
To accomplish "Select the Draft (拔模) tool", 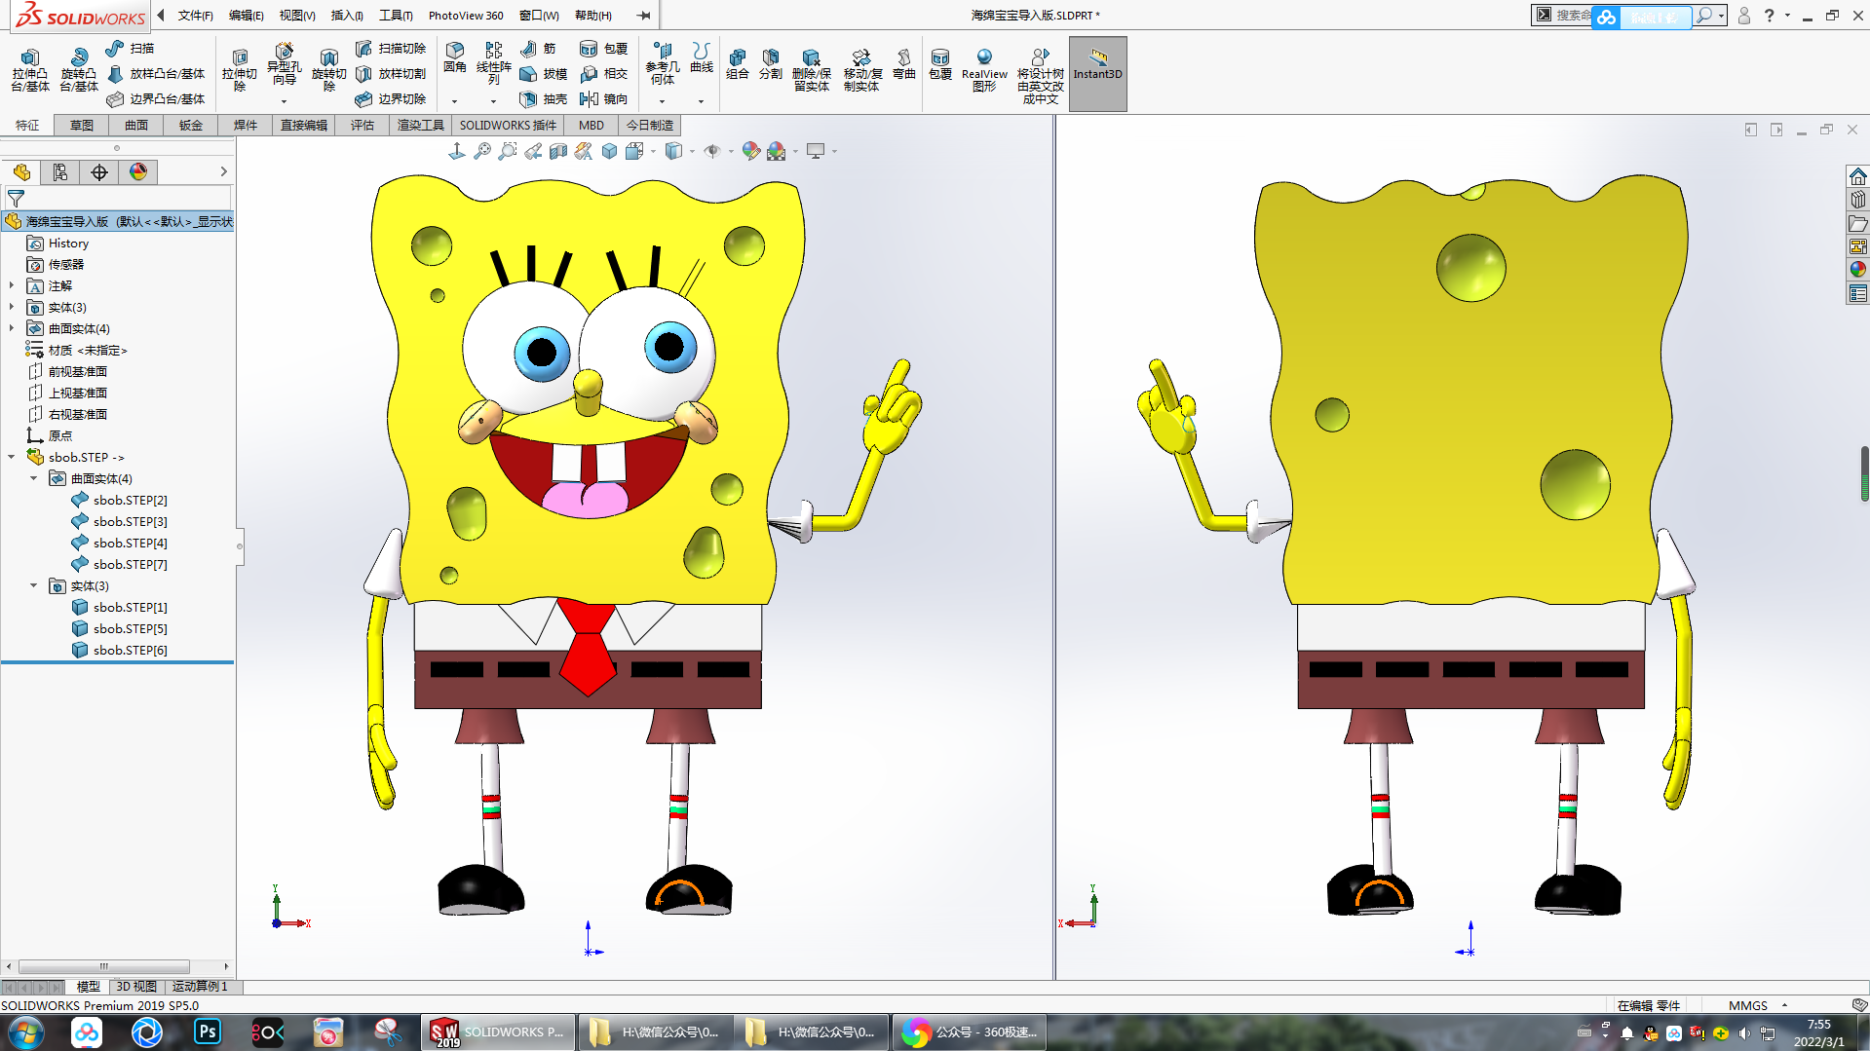I will [x=544, y=74].
